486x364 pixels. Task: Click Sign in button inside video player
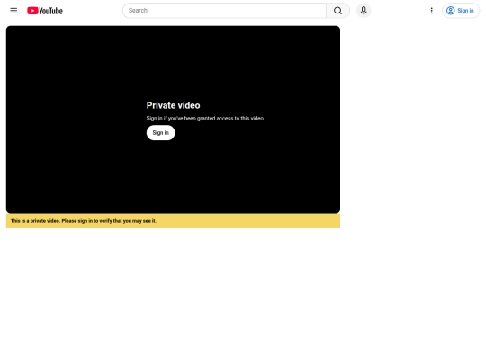160,133
